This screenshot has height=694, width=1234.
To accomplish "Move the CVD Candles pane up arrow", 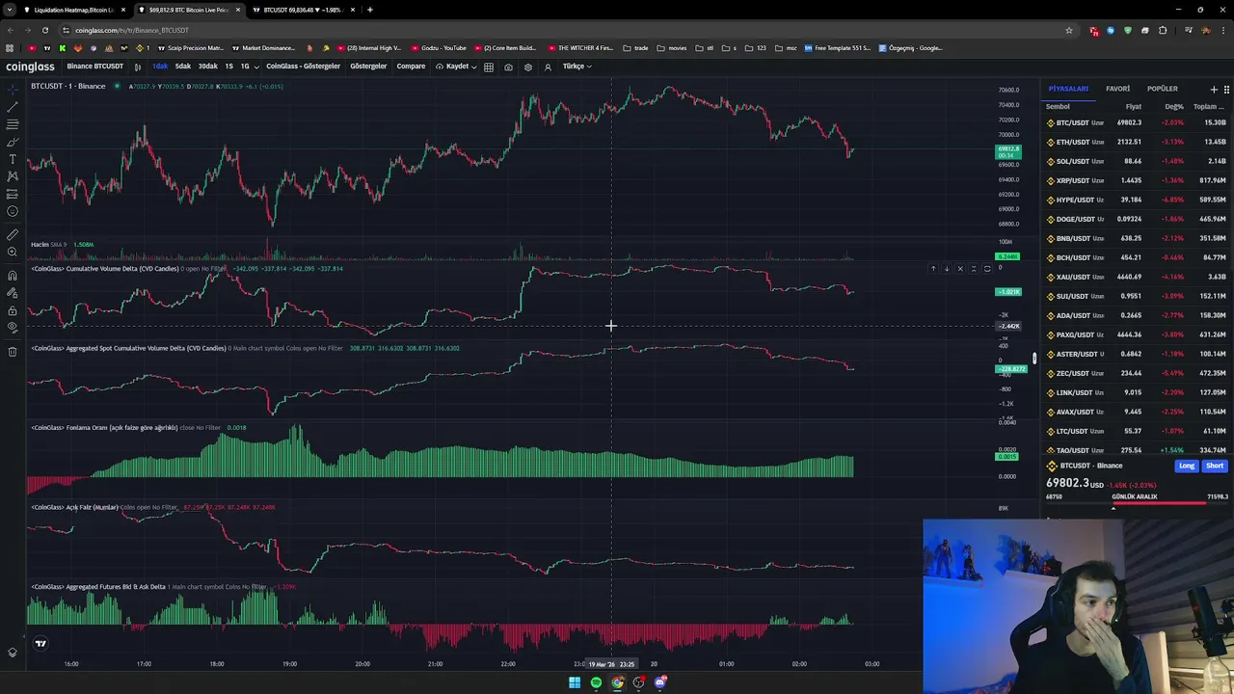I will click(932, 269).
